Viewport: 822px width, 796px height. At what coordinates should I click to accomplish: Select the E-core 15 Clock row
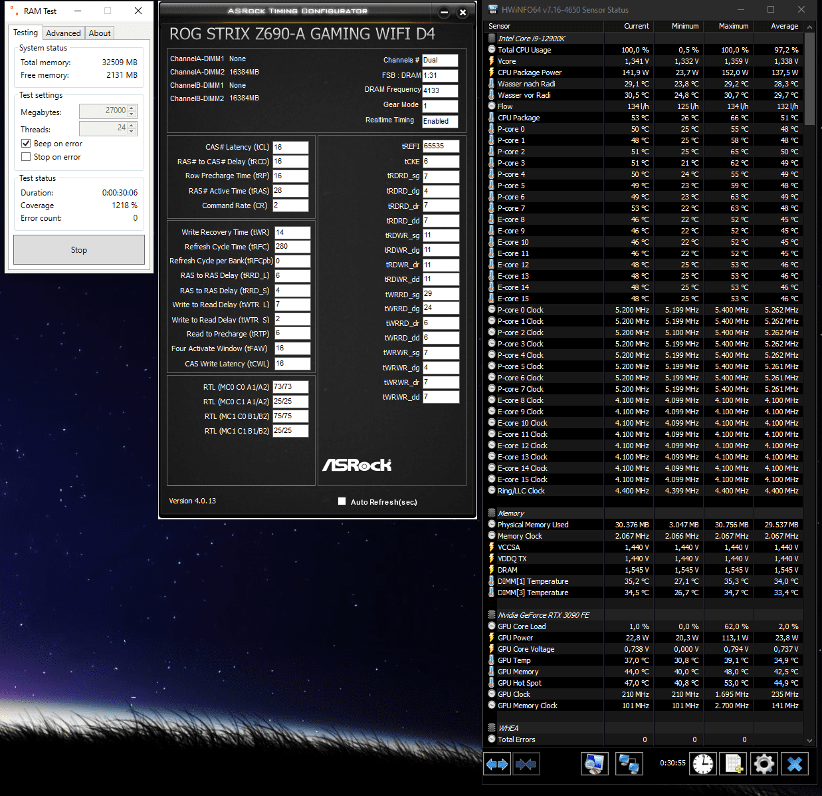point(644,479)
